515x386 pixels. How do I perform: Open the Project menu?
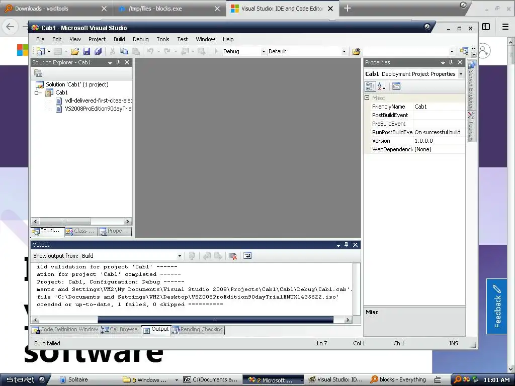pyautogui.click(x=97, y=39)
